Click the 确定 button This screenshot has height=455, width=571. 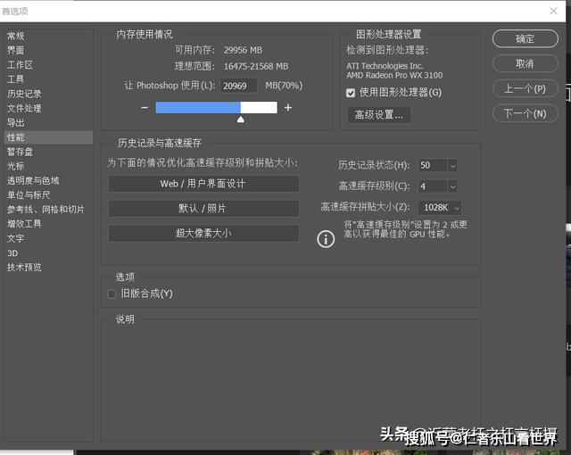(525, 38)
